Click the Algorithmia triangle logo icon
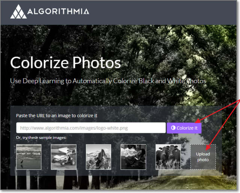240x193 pixels. [x=18, y=12]
